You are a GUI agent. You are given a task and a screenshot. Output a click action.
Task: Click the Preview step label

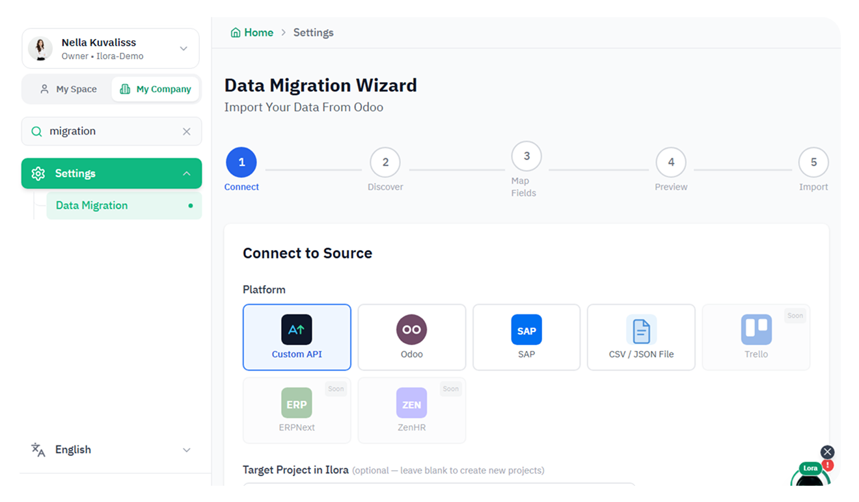pos(671,188)
